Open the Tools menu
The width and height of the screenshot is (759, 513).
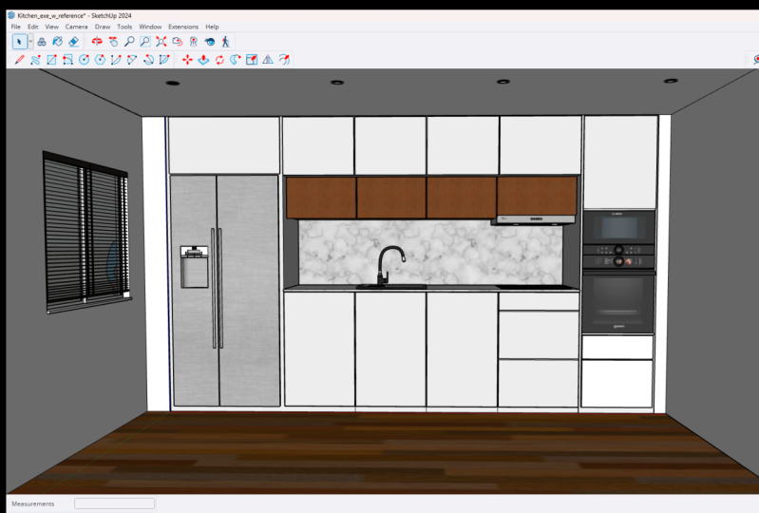point(124,27)
